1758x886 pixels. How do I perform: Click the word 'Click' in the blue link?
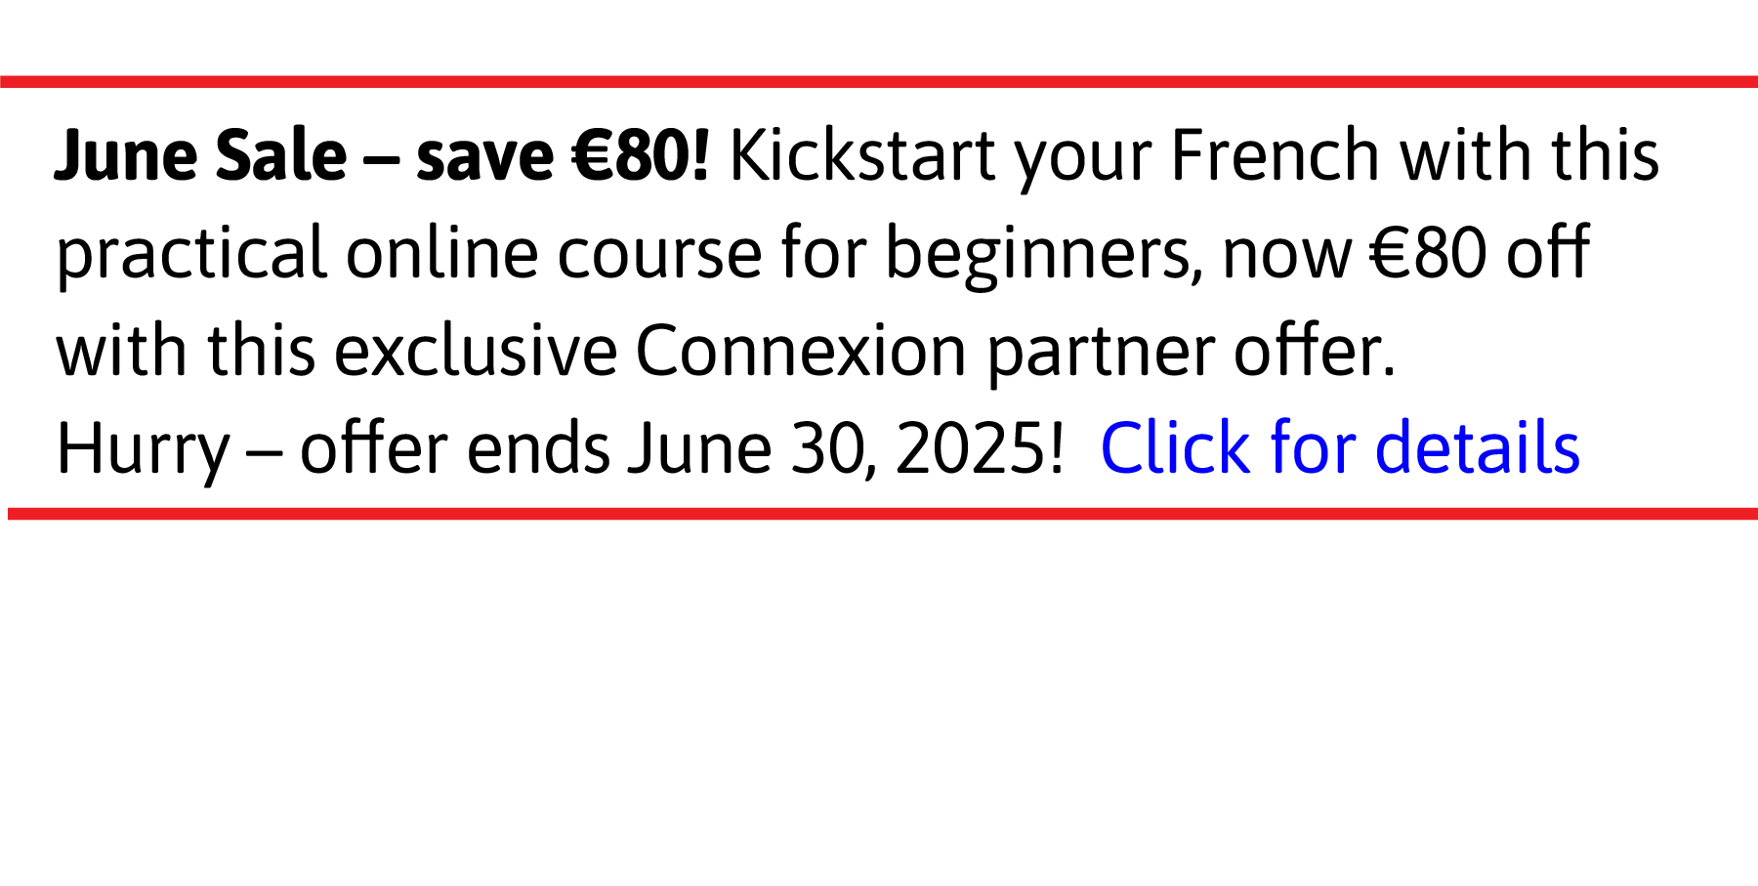tap(1175, 448)
